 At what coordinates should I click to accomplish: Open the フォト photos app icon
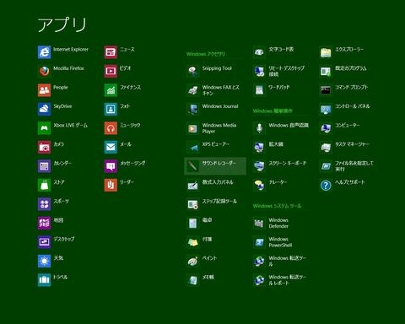point(111,109)
